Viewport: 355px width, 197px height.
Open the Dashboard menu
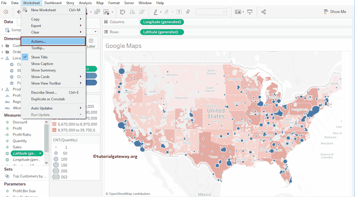[x=53, y=3]
